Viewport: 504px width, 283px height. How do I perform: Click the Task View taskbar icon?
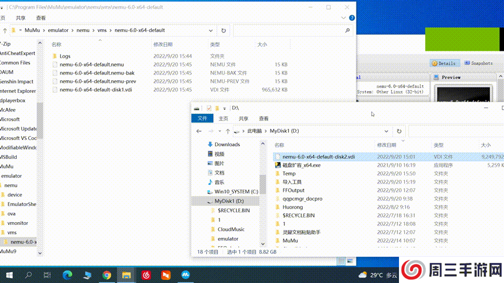point(47,275)
